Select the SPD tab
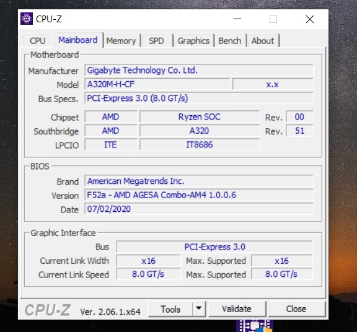This screenshot has width=357, height=332. pos(156,41)
